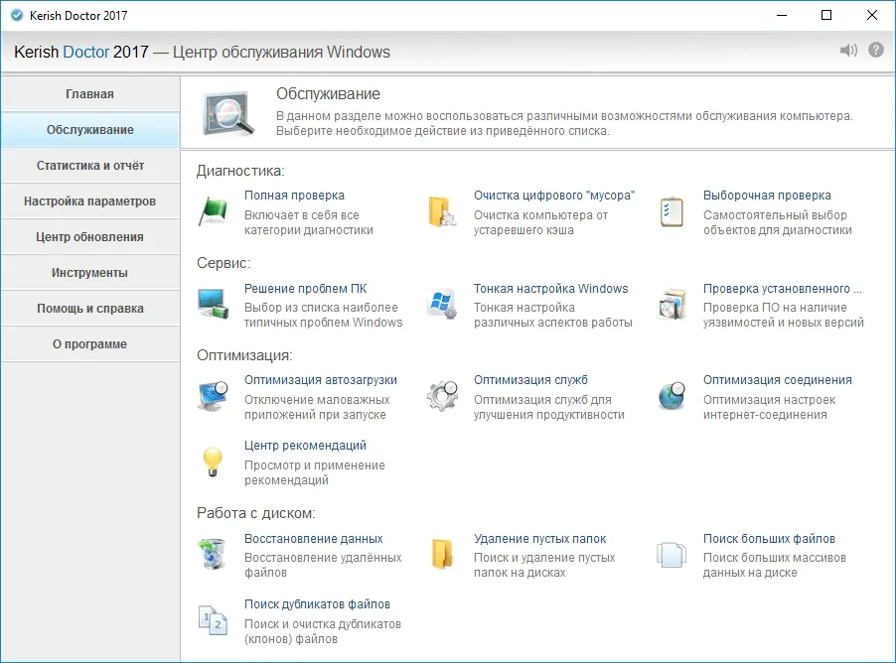Click the globe icon for Оптимизация соединения
This screenshot has height=663, width=896.
(x=672, y=396)
